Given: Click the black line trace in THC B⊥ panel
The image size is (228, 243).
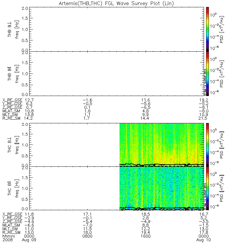Looking at the screenshot, I should pos(162,165).
